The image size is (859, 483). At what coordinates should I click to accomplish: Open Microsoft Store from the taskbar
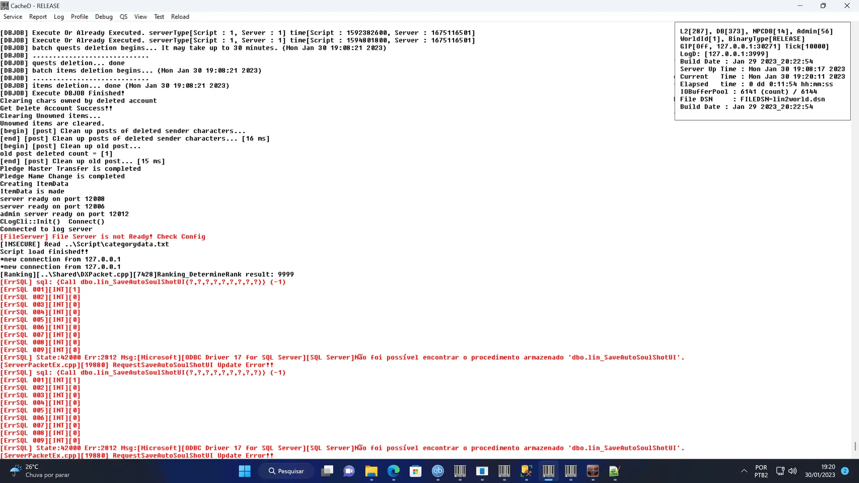(x=415, y=471)
